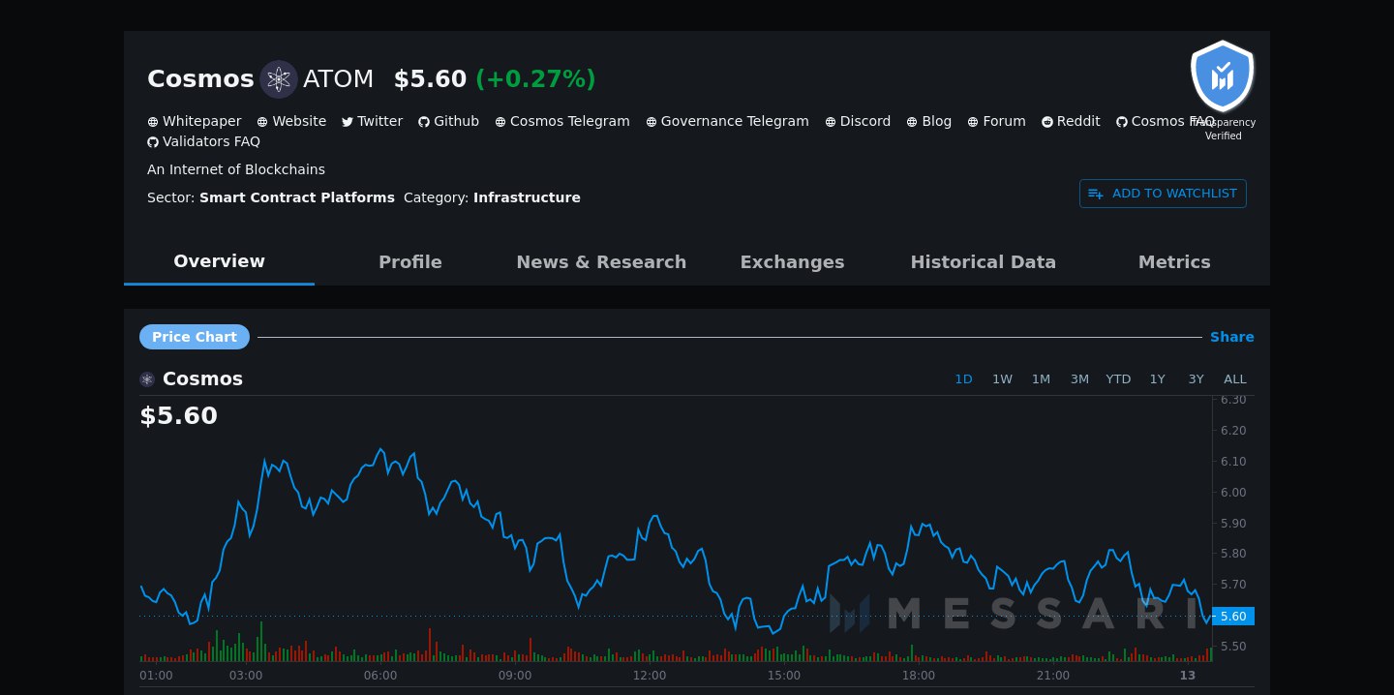
Task: Select the ALL chart range
Action: tap(1235, 379)
